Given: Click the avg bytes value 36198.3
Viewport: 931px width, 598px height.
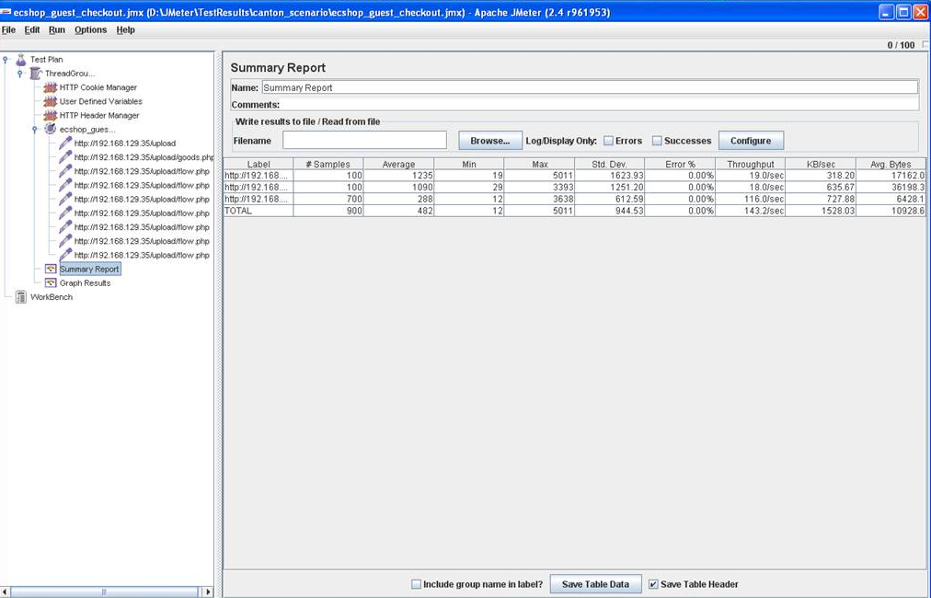Looking at the screenshot, I should 891,187.
